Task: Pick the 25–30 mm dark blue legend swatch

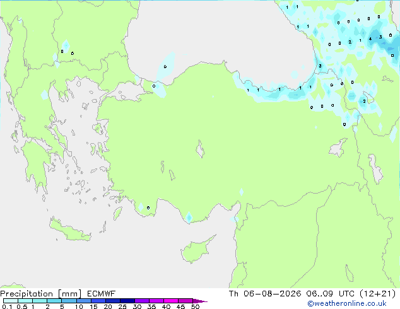Action: coord(127,301)
